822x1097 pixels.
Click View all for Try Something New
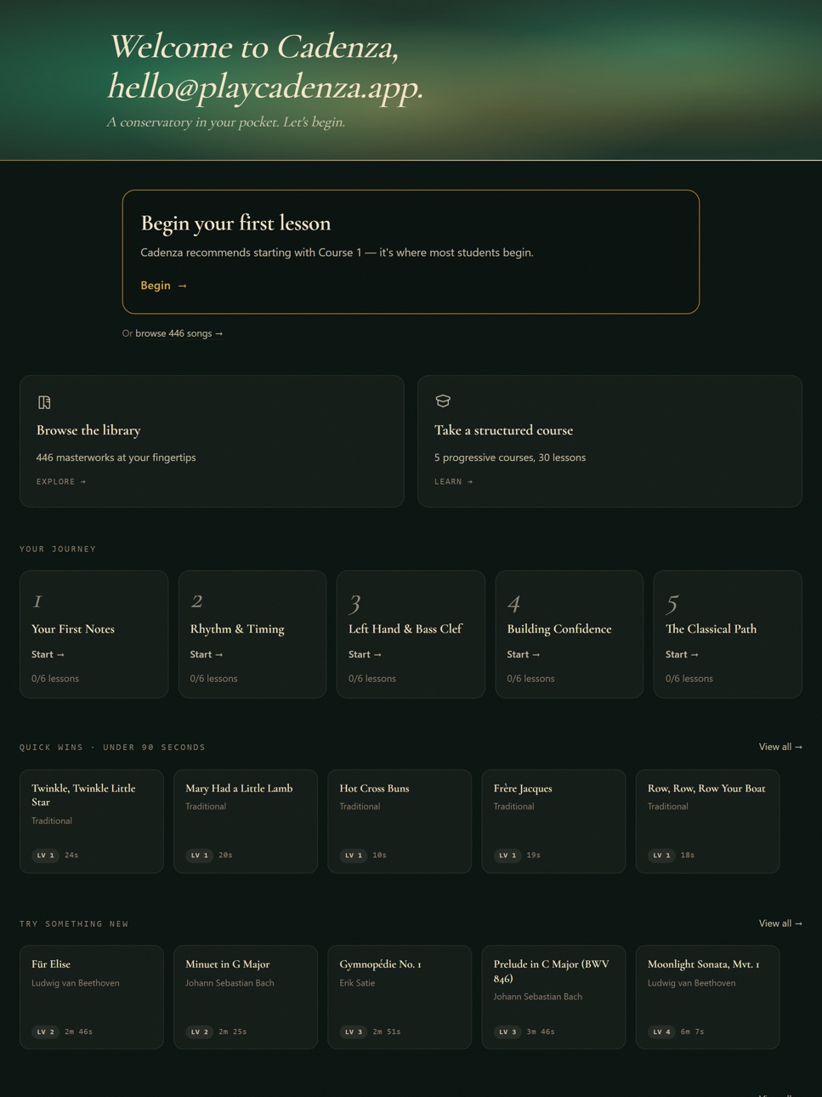[780, 924]
